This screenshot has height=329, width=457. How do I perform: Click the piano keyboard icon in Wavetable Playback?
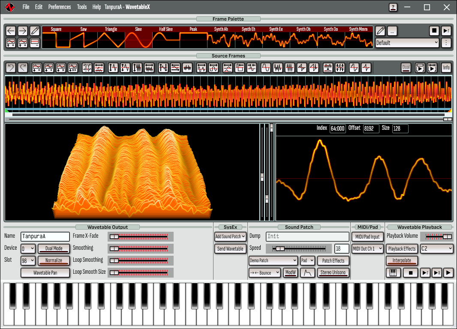point(393,273)
